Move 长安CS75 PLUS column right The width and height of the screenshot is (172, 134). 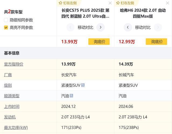click(x=101, y=27)
